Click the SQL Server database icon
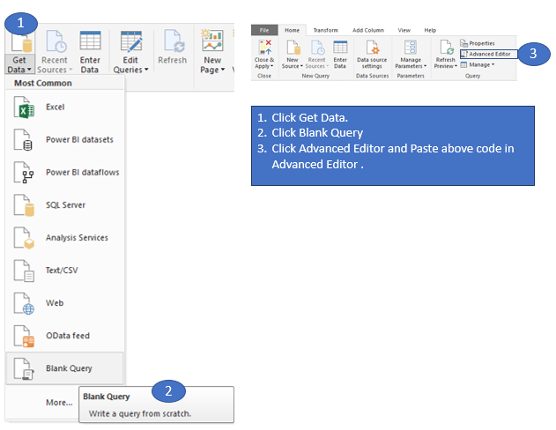 tap(24, 205)
